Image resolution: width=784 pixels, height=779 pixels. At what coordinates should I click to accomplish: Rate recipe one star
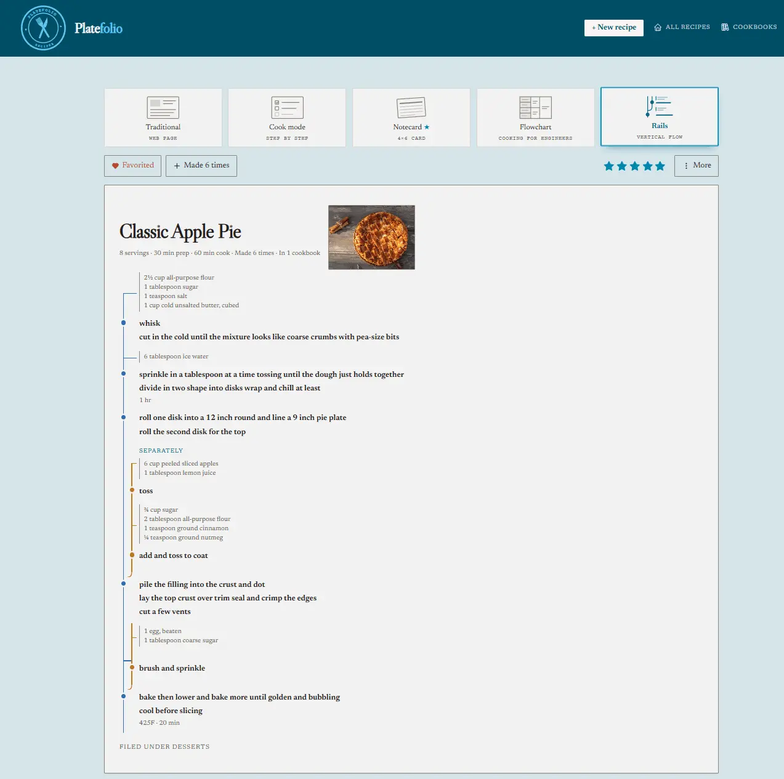(609, 166)
